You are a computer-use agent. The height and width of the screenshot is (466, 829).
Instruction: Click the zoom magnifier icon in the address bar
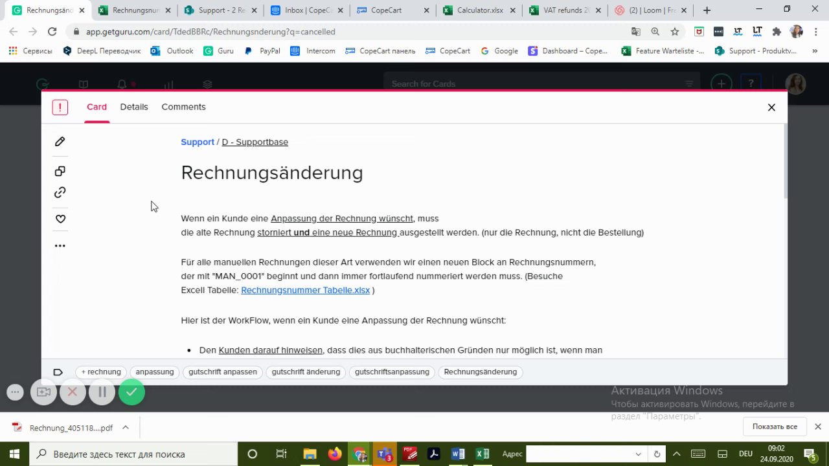point(655,31)
